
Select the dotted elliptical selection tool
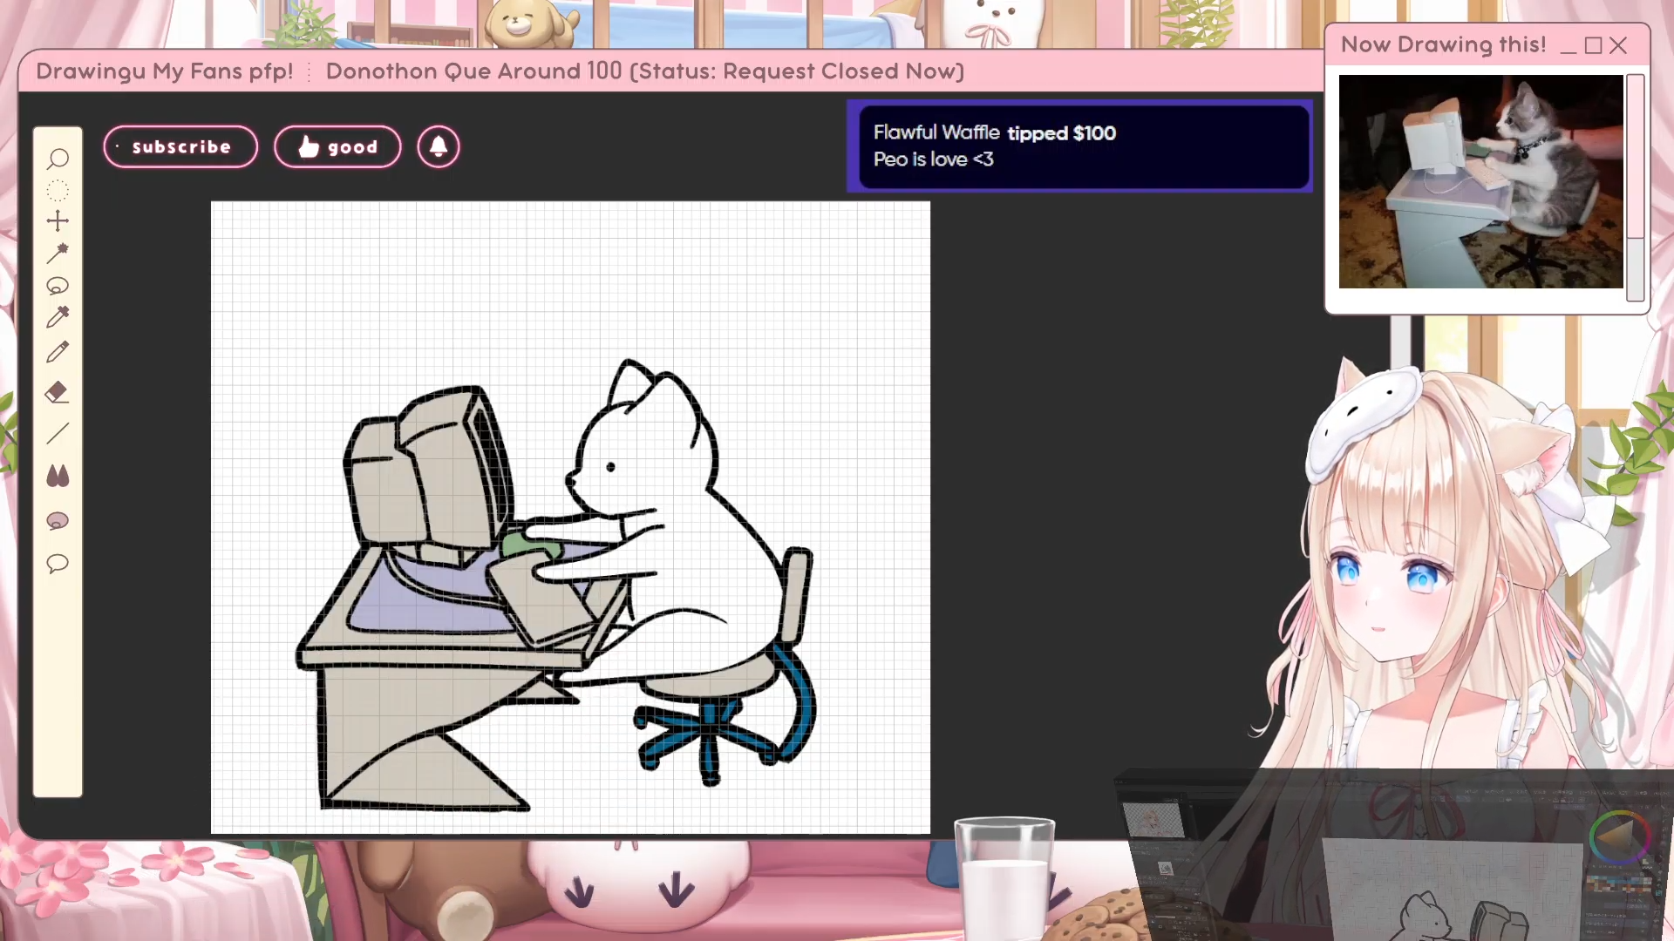tap(58, 190)
